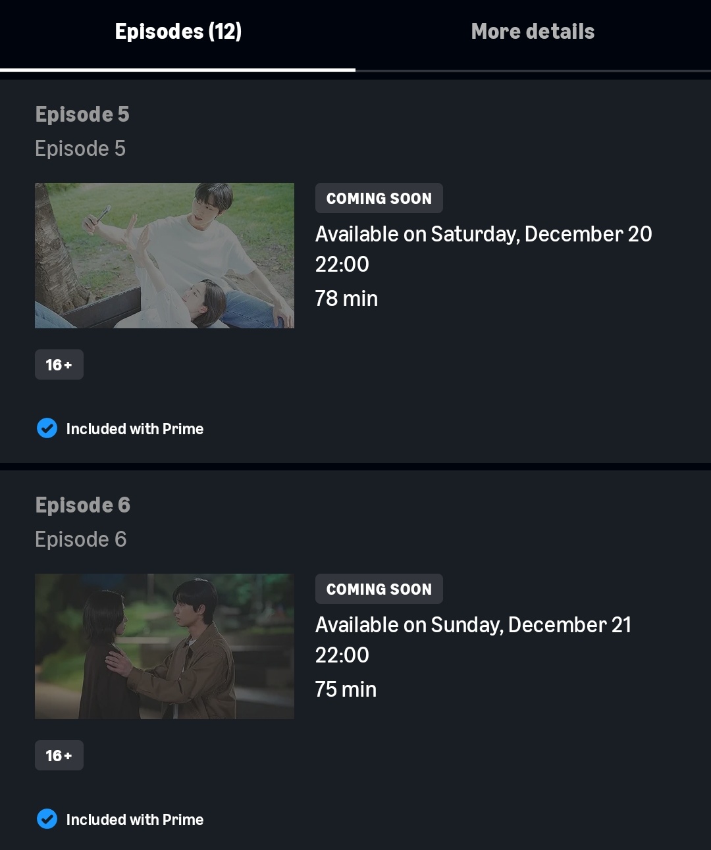Click the 75 min duration label
Image resolution: width=711 pixels, height=850 pixels.
(x=346, y=689)
